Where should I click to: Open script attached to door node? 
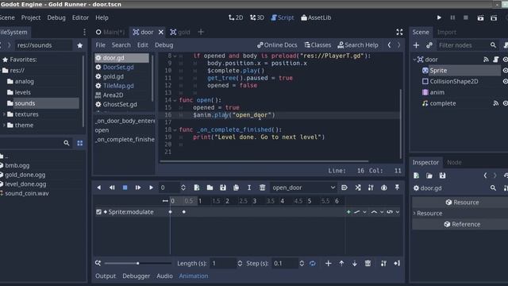click(495, 60)
